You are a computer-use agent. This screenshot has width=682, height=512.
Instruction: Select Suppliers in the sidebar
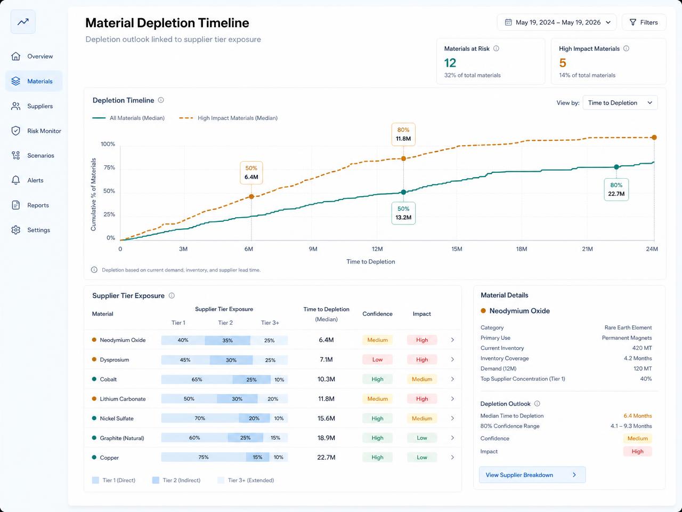[x=34, y=106]
